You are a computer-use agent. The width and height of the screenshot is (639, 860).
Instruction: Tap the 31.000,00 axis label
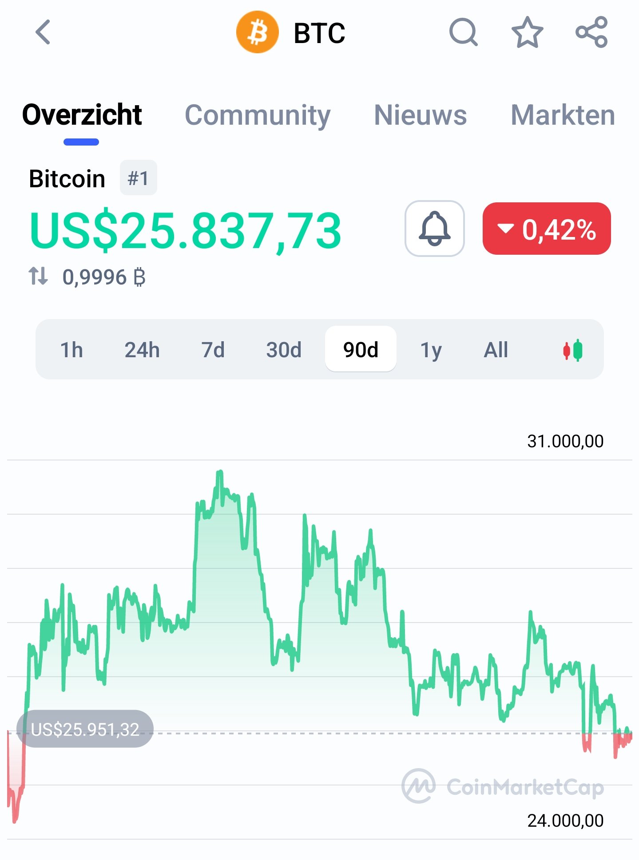[565, 441]
